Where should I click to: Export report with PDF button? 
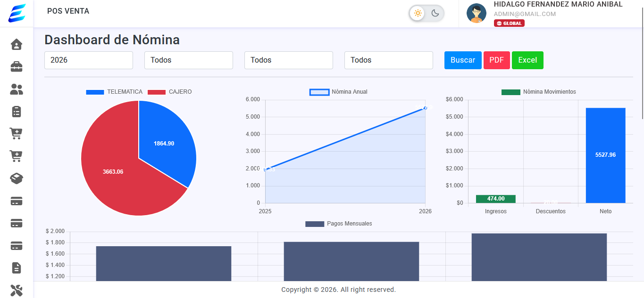click(497, 60)
